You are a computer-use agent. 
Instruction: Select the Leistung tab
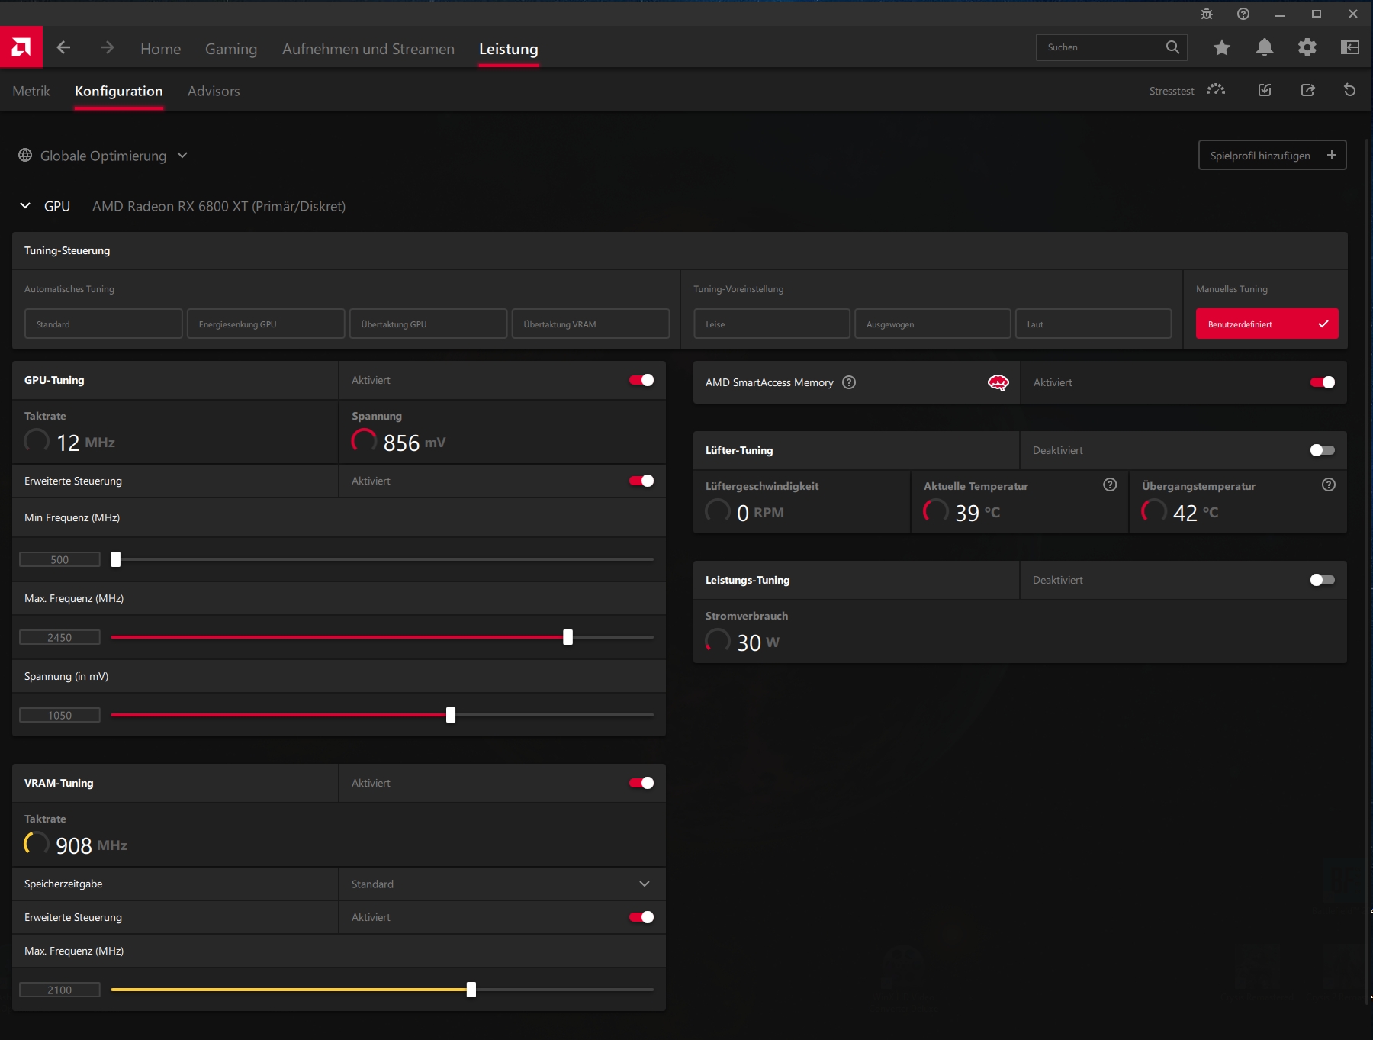pos(509,48)
